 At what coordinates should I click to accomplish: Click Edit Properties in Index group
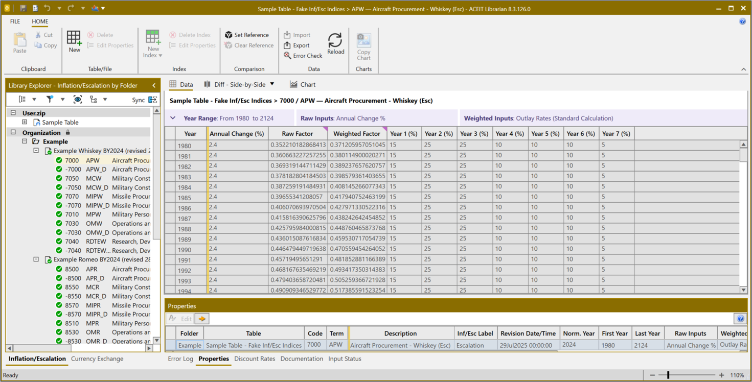[192, 45]
